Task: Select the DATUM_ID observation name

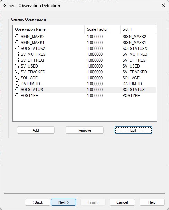Action: 30,84
